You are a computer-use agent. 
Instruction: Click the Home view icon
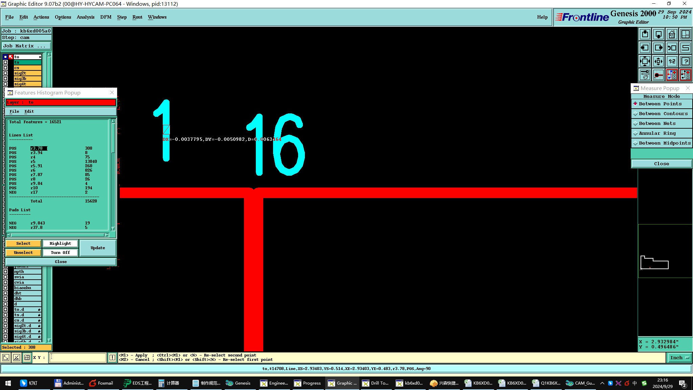pyautogui.click(x=672, y=34)
